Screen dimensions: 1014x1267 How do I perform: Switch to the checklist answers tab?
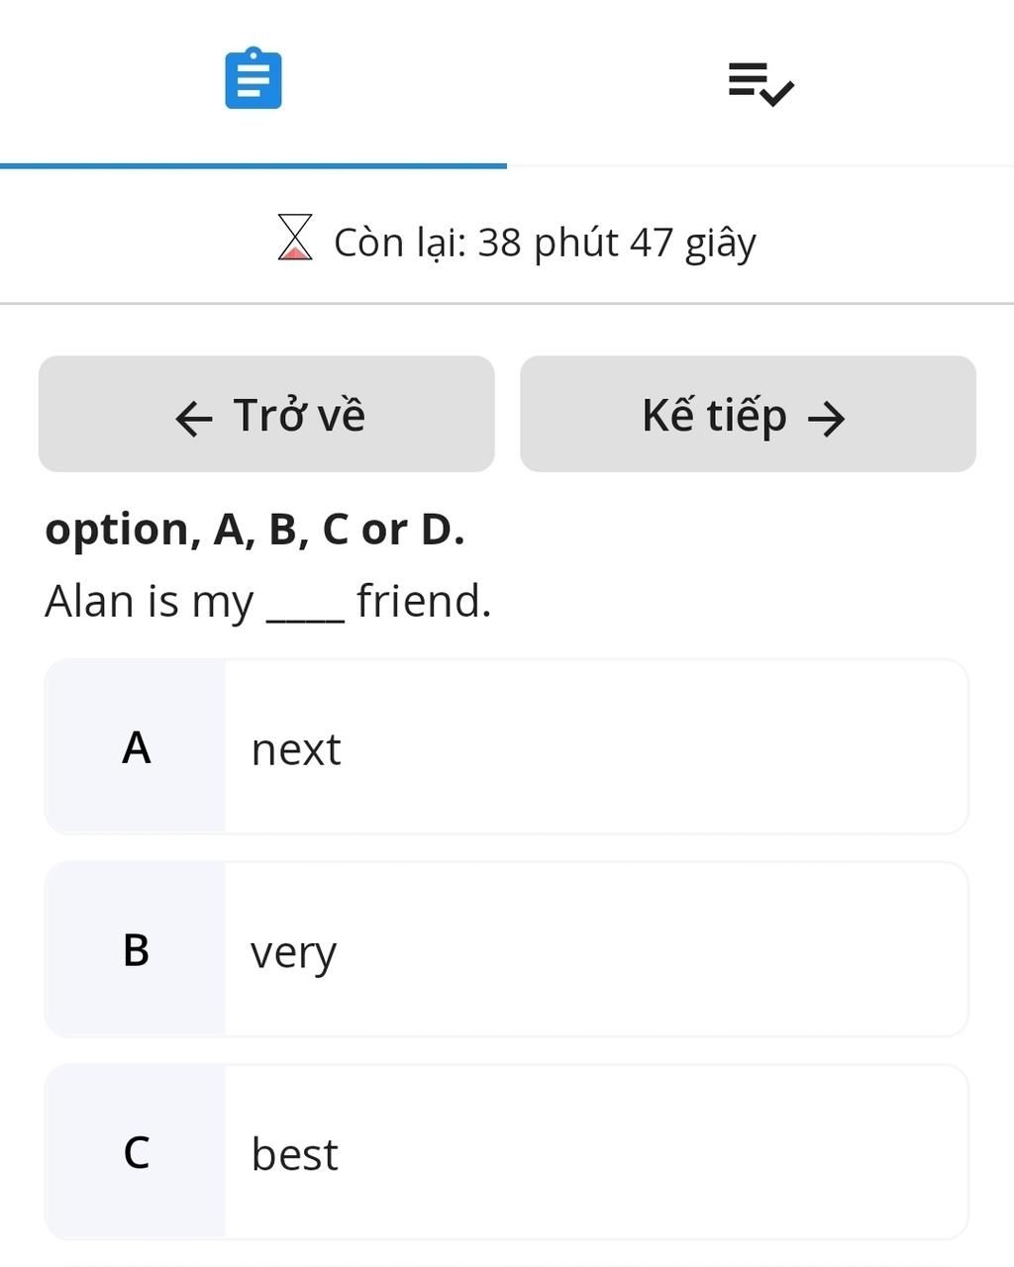click(760, 83)
